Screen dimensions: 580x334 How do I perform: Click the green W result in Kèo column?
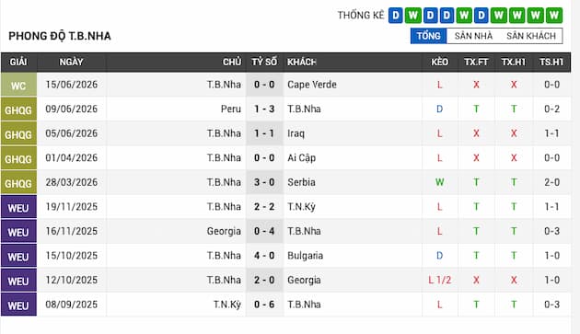(x=439, y=182)
